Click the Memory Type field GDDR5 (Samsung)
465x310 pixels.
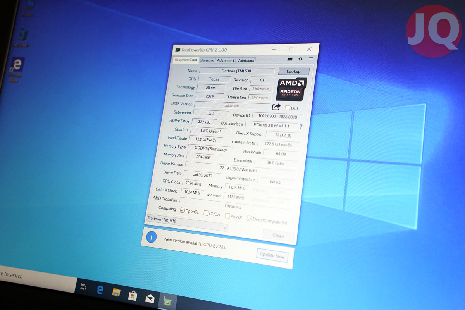(x=211, y=148)
